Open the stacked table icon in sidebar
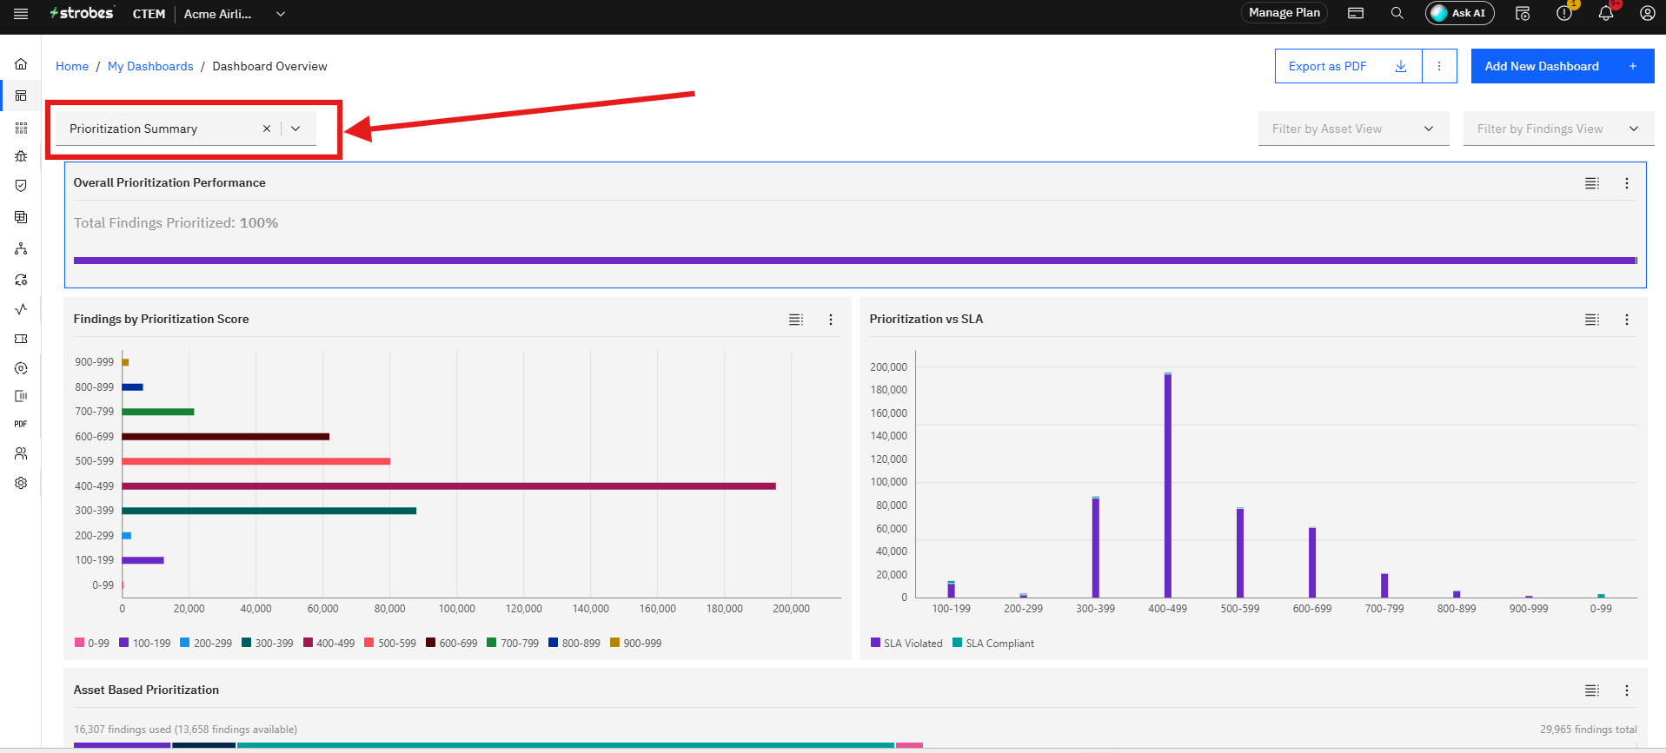 point(21,217)
